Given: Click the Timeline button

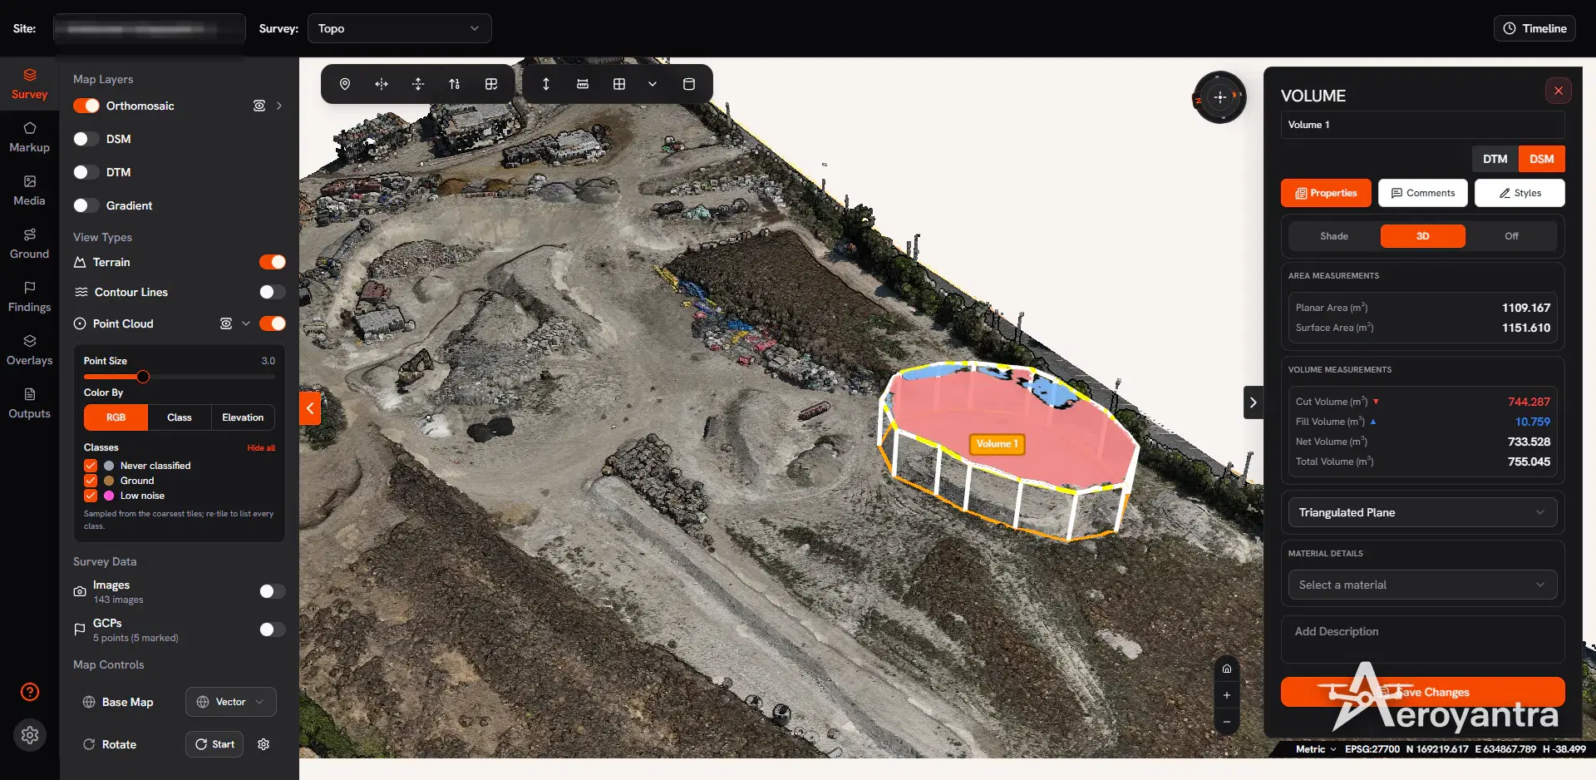Looking at the screenshot, I should [x=1534, y=28].
